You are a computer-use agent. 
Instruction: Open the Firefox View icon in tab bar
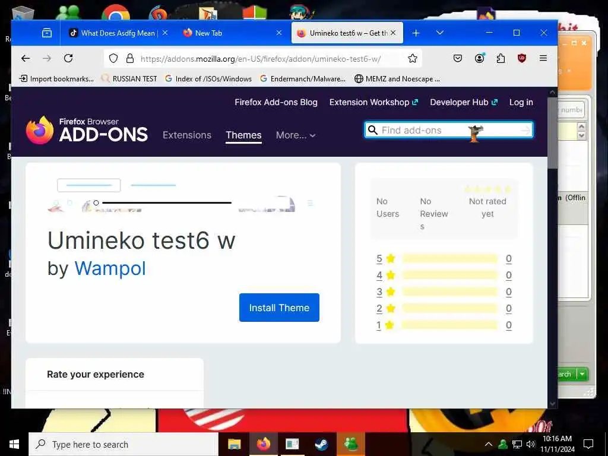[x=46, y=33]
